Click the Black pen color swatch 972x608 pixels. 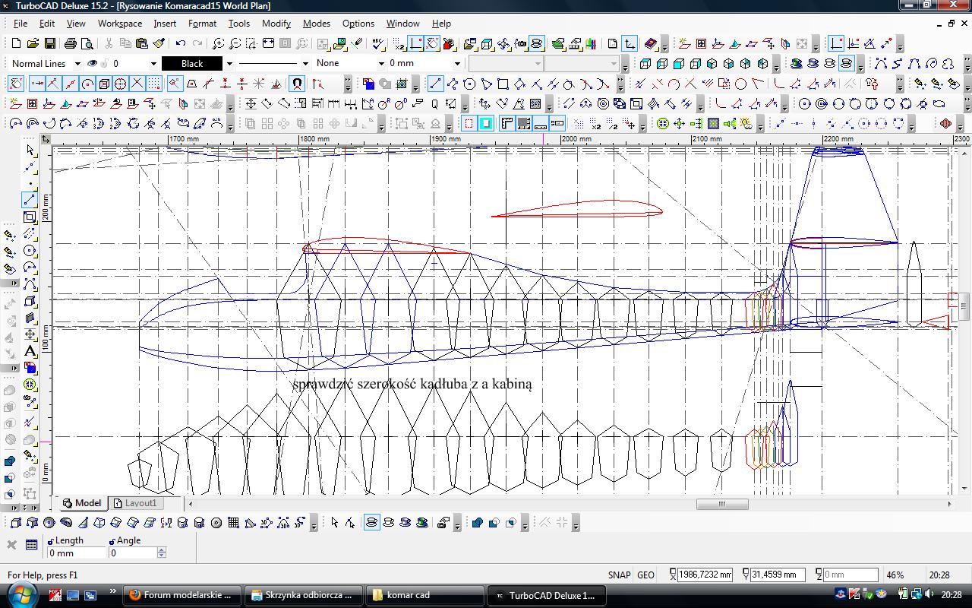(x=192, y=64)
